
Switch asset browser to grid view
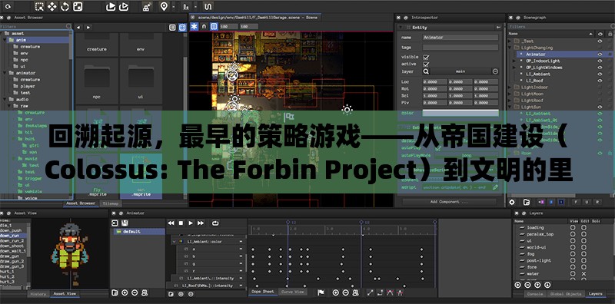(x=182, y=28)
